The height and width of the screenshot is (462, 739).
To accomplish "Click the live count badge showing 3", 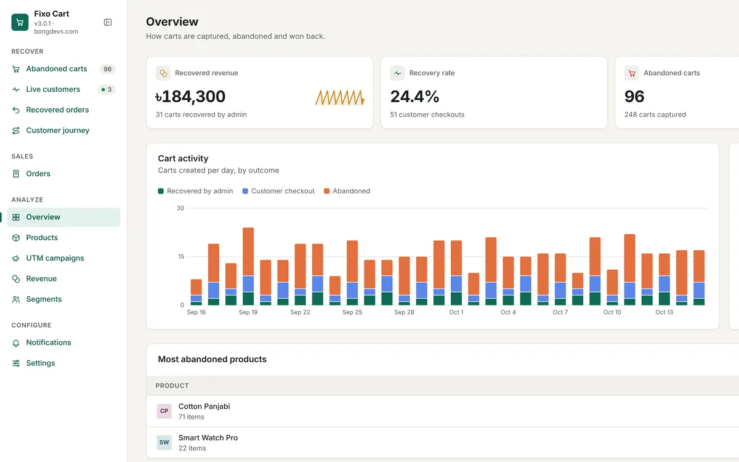I will 107,89.
